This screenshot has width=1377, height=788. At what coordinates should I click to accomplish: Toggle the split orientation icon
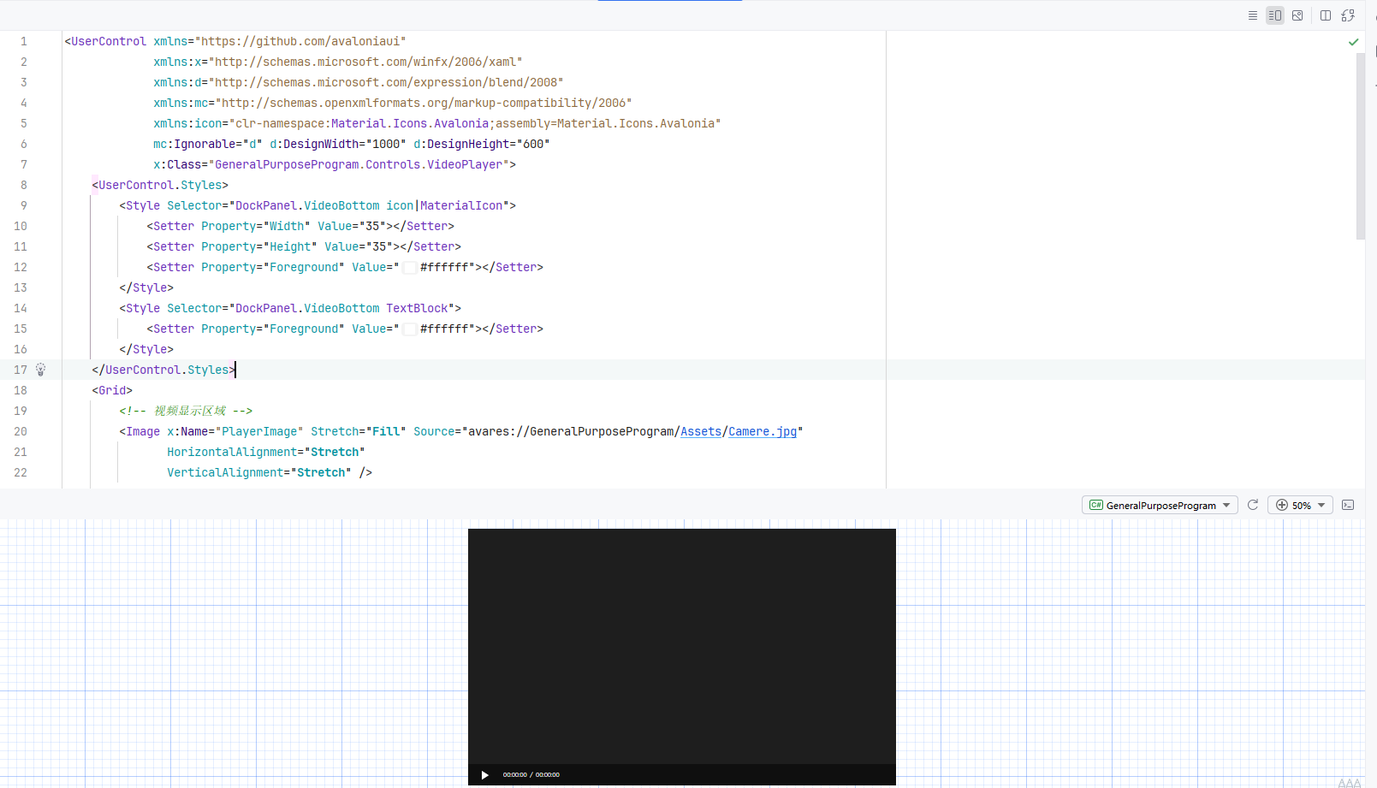(1326, 15)
